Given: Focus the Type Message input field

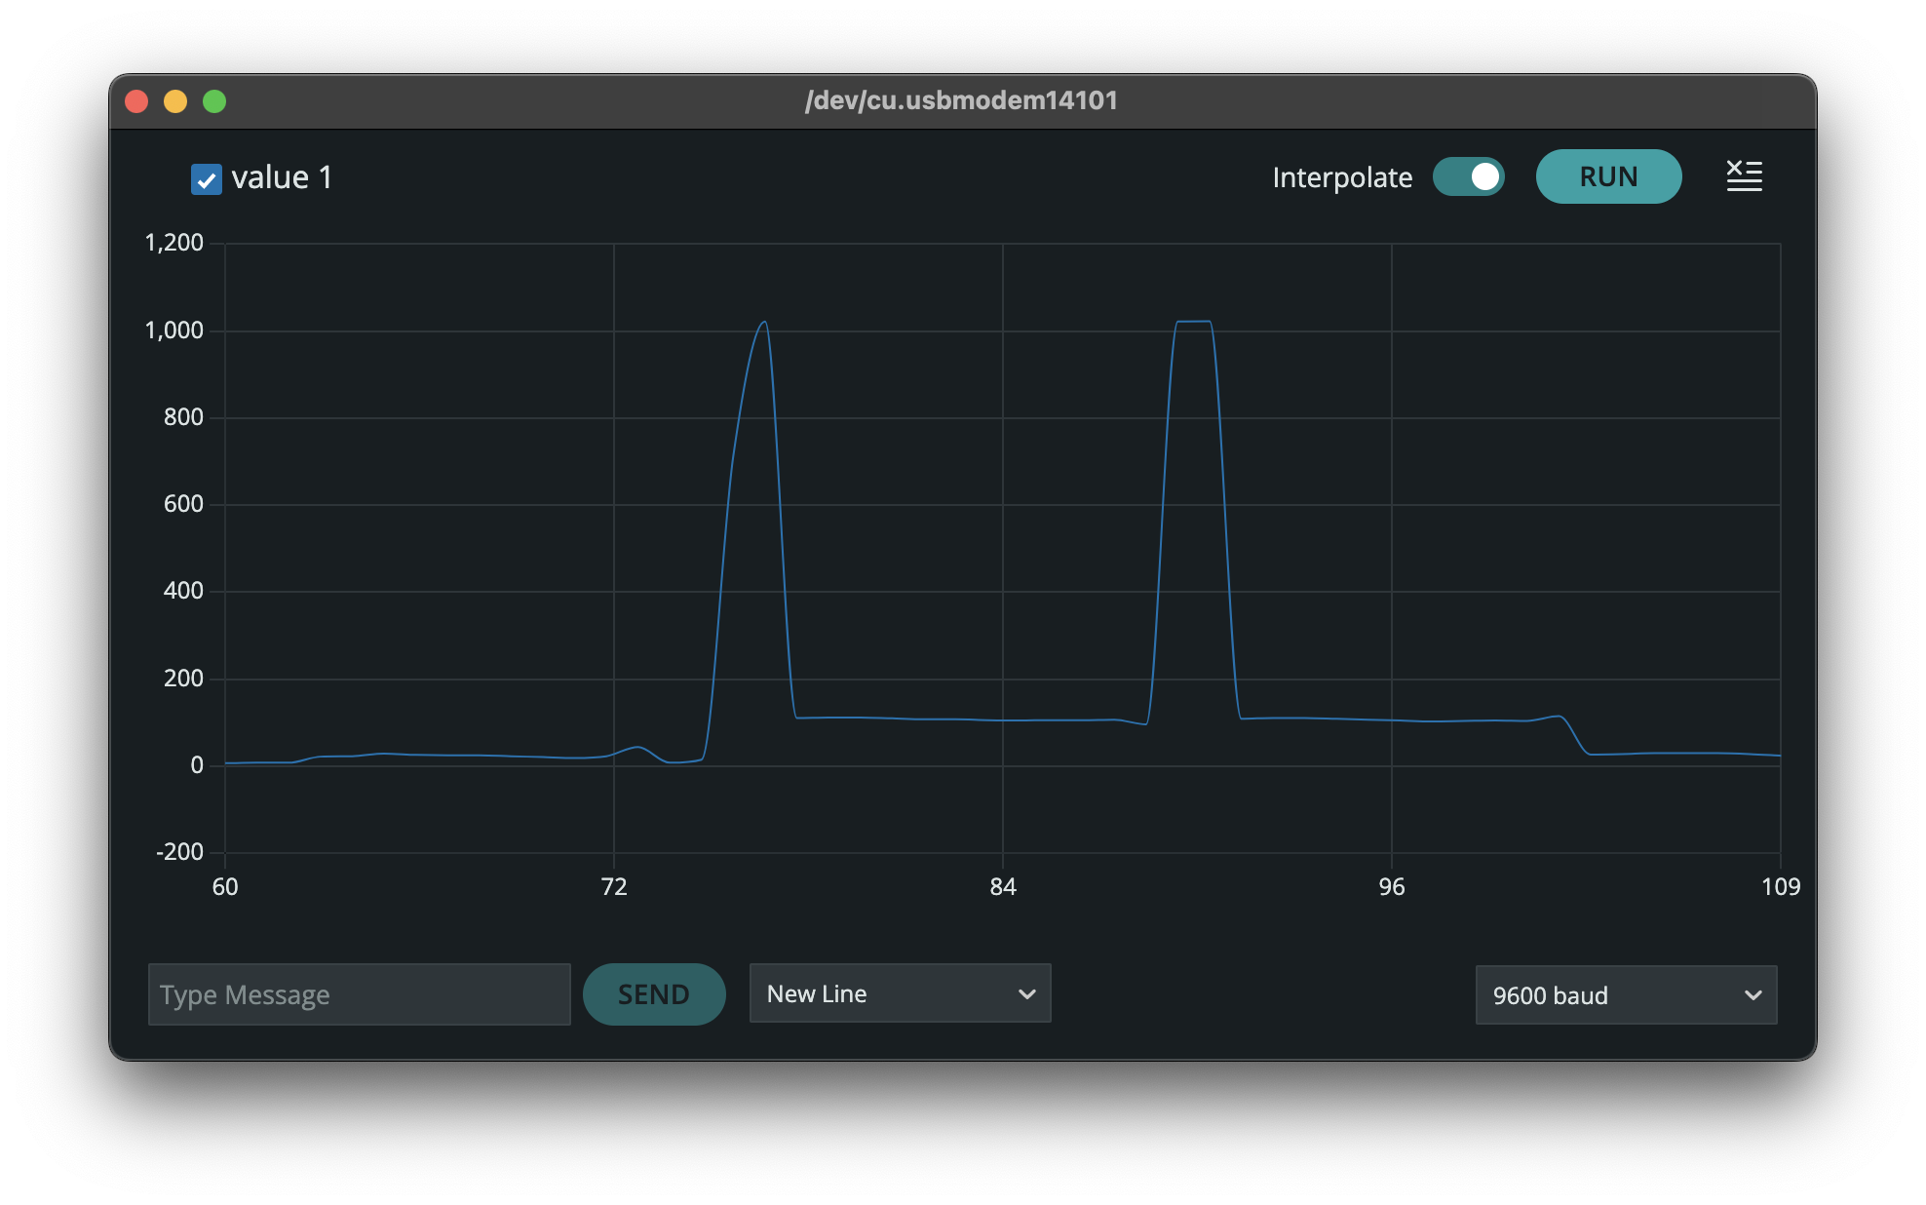Looking at the screenshot, I should point(359,994).
